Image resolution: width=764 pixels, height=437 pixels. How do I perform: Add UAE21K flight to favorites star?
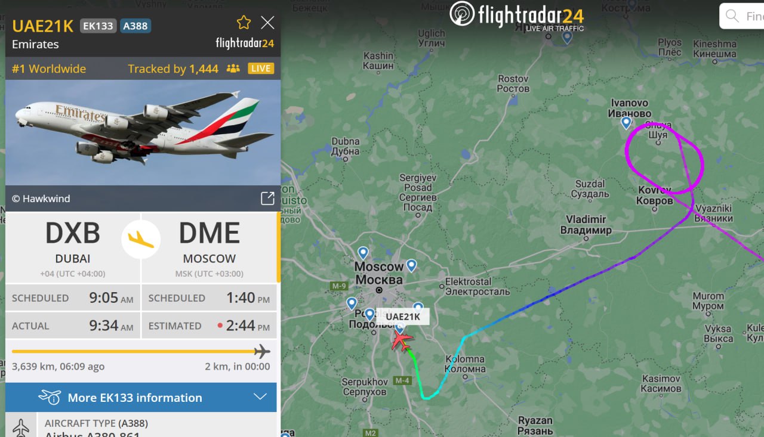(x=244, y=23)
